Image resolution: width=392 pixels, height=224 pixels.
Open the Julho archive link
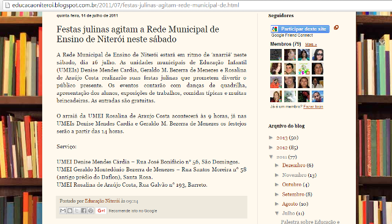[288, 213]
